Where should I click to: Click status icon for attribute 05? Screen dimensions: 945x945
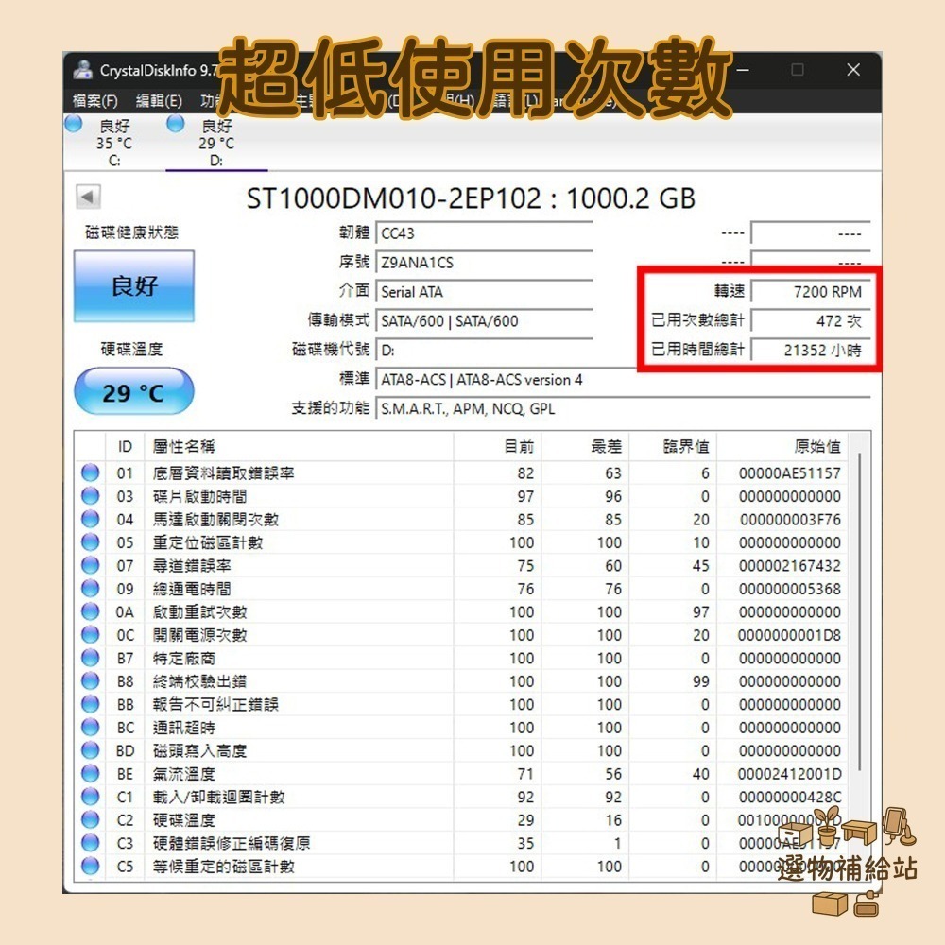[x=91, y=542]
